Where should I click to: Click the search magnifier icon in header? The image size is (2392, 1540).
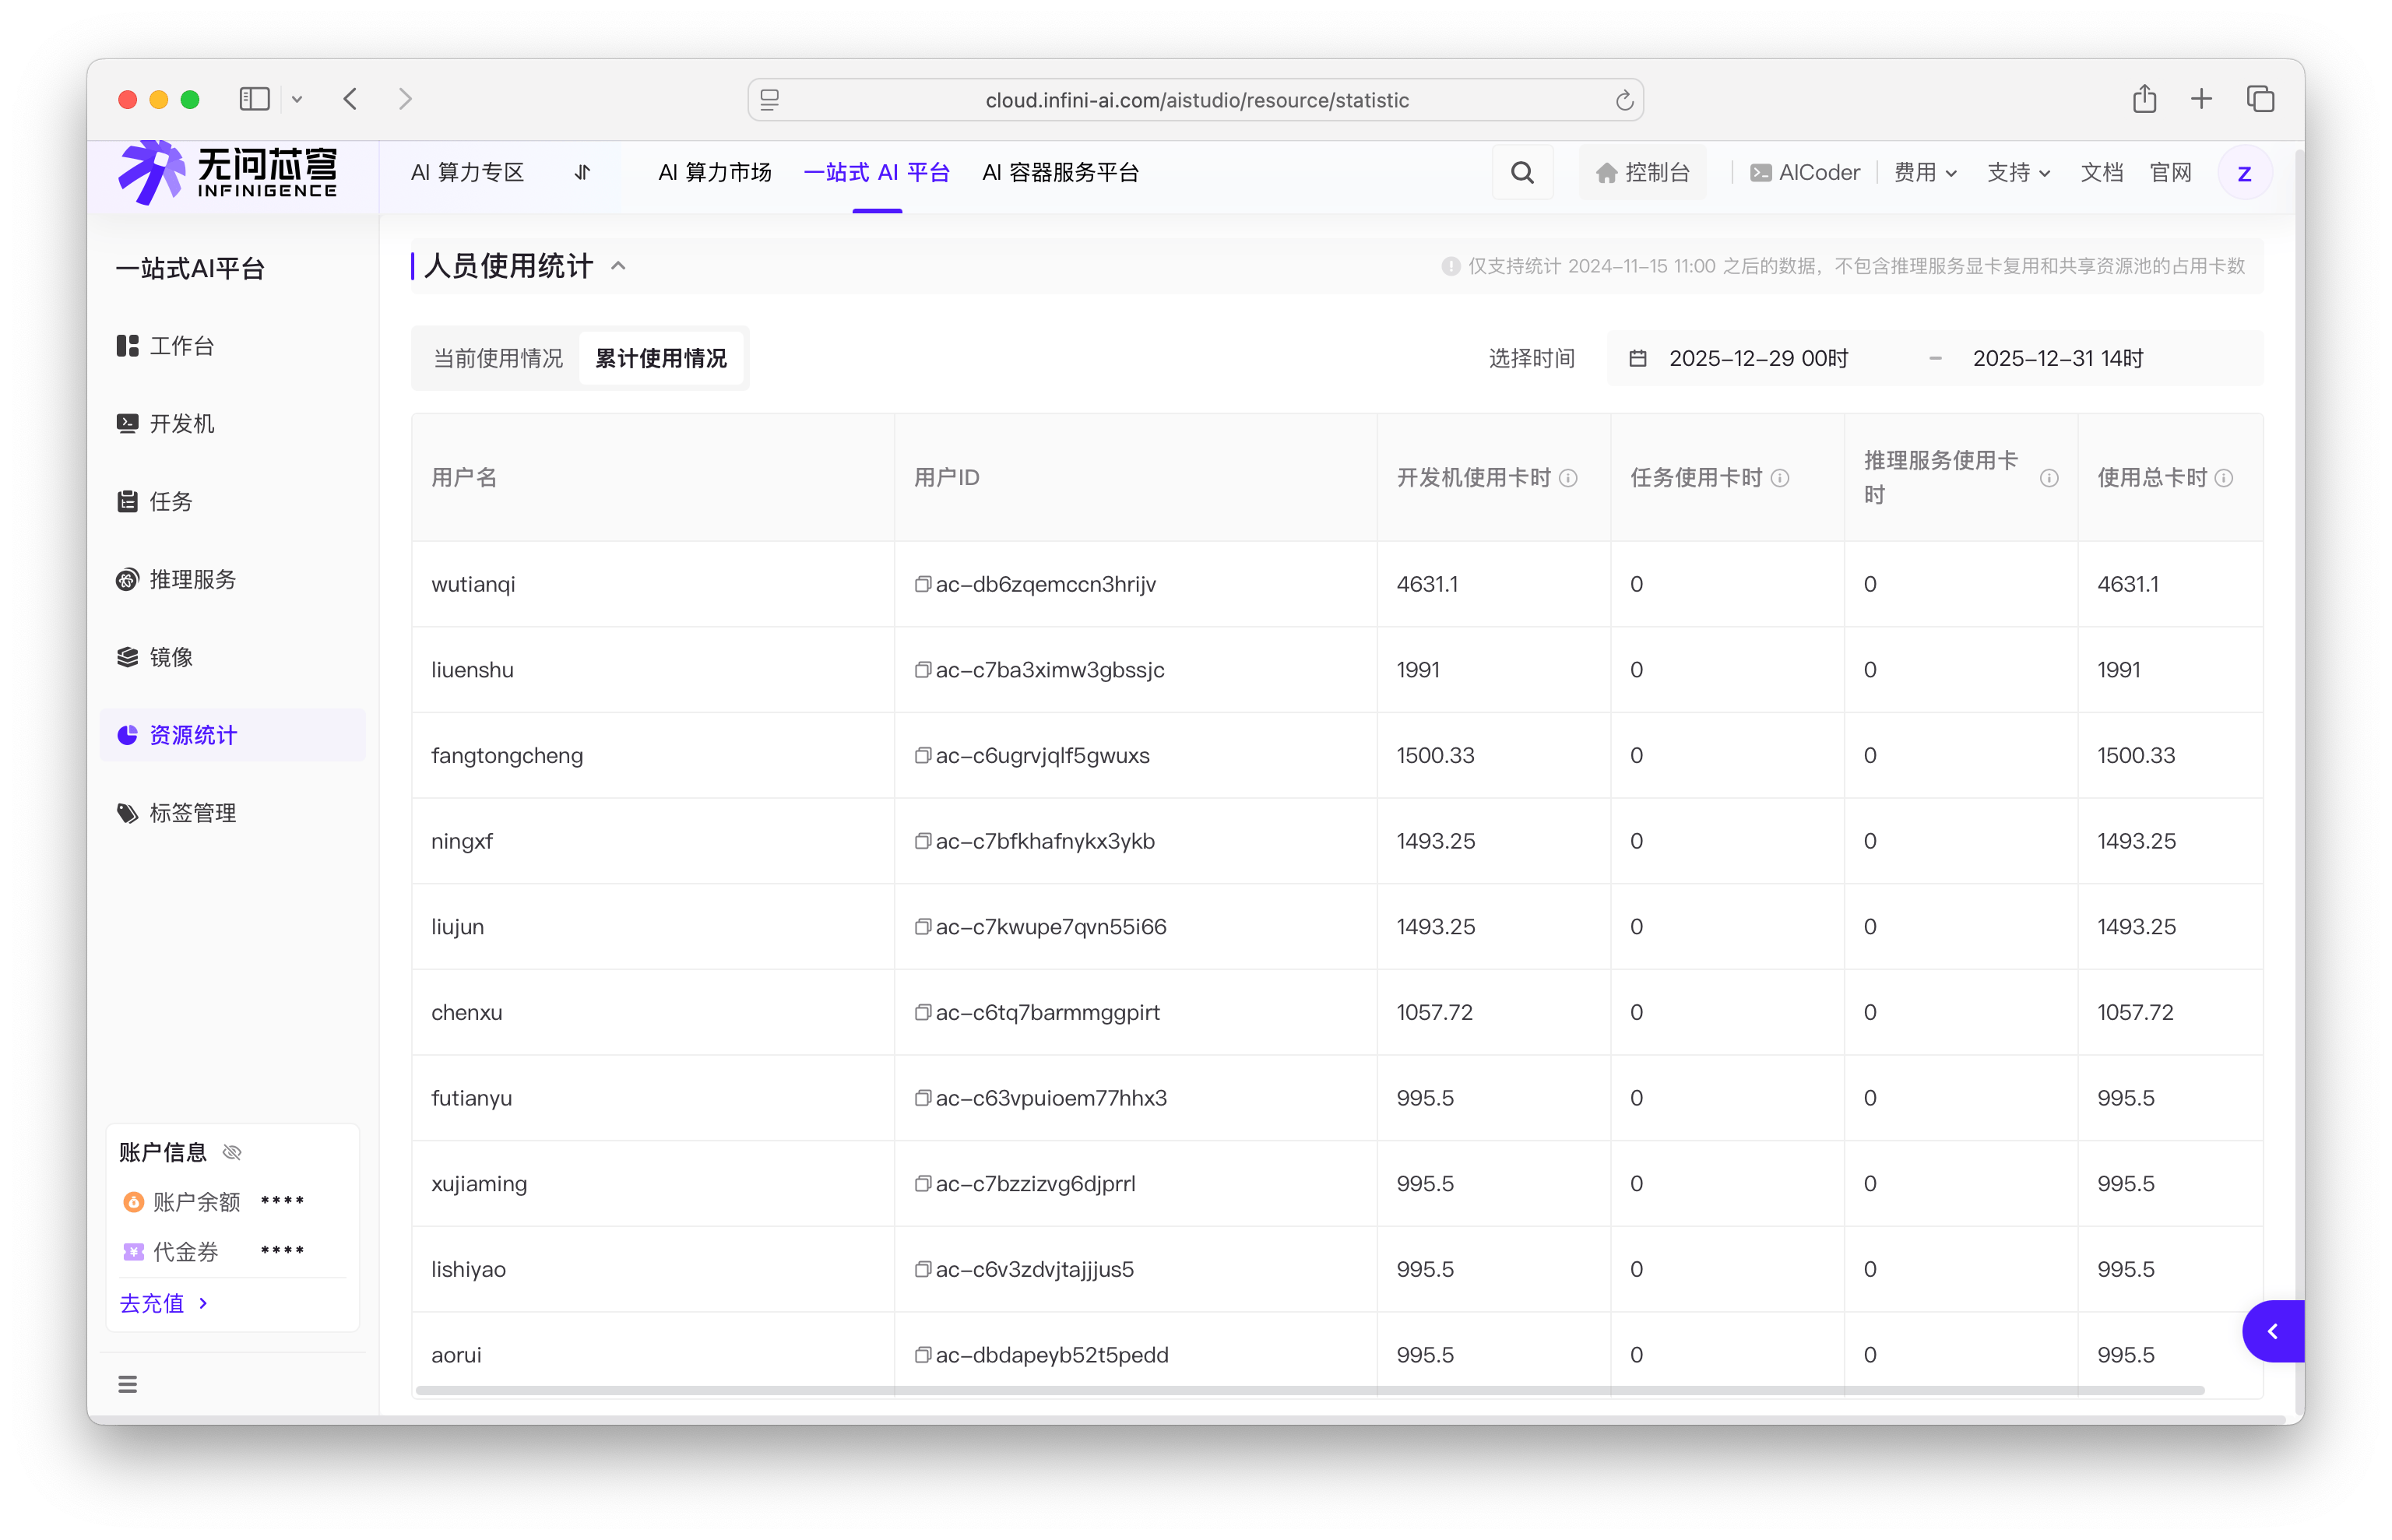[x=1522, y=173]
